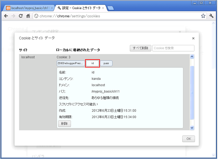Click the browser forward arrow

(x=13, y=16)
